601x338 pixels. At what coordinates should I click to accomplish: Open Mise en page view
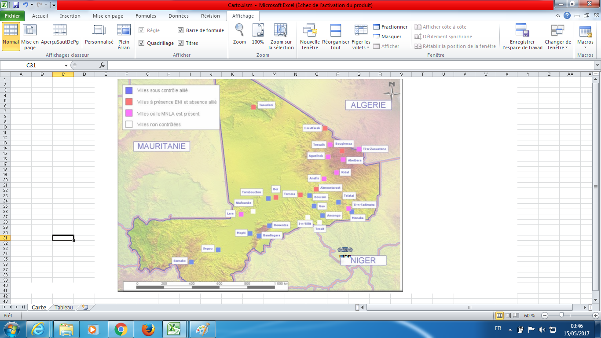(x=30, y=37)
